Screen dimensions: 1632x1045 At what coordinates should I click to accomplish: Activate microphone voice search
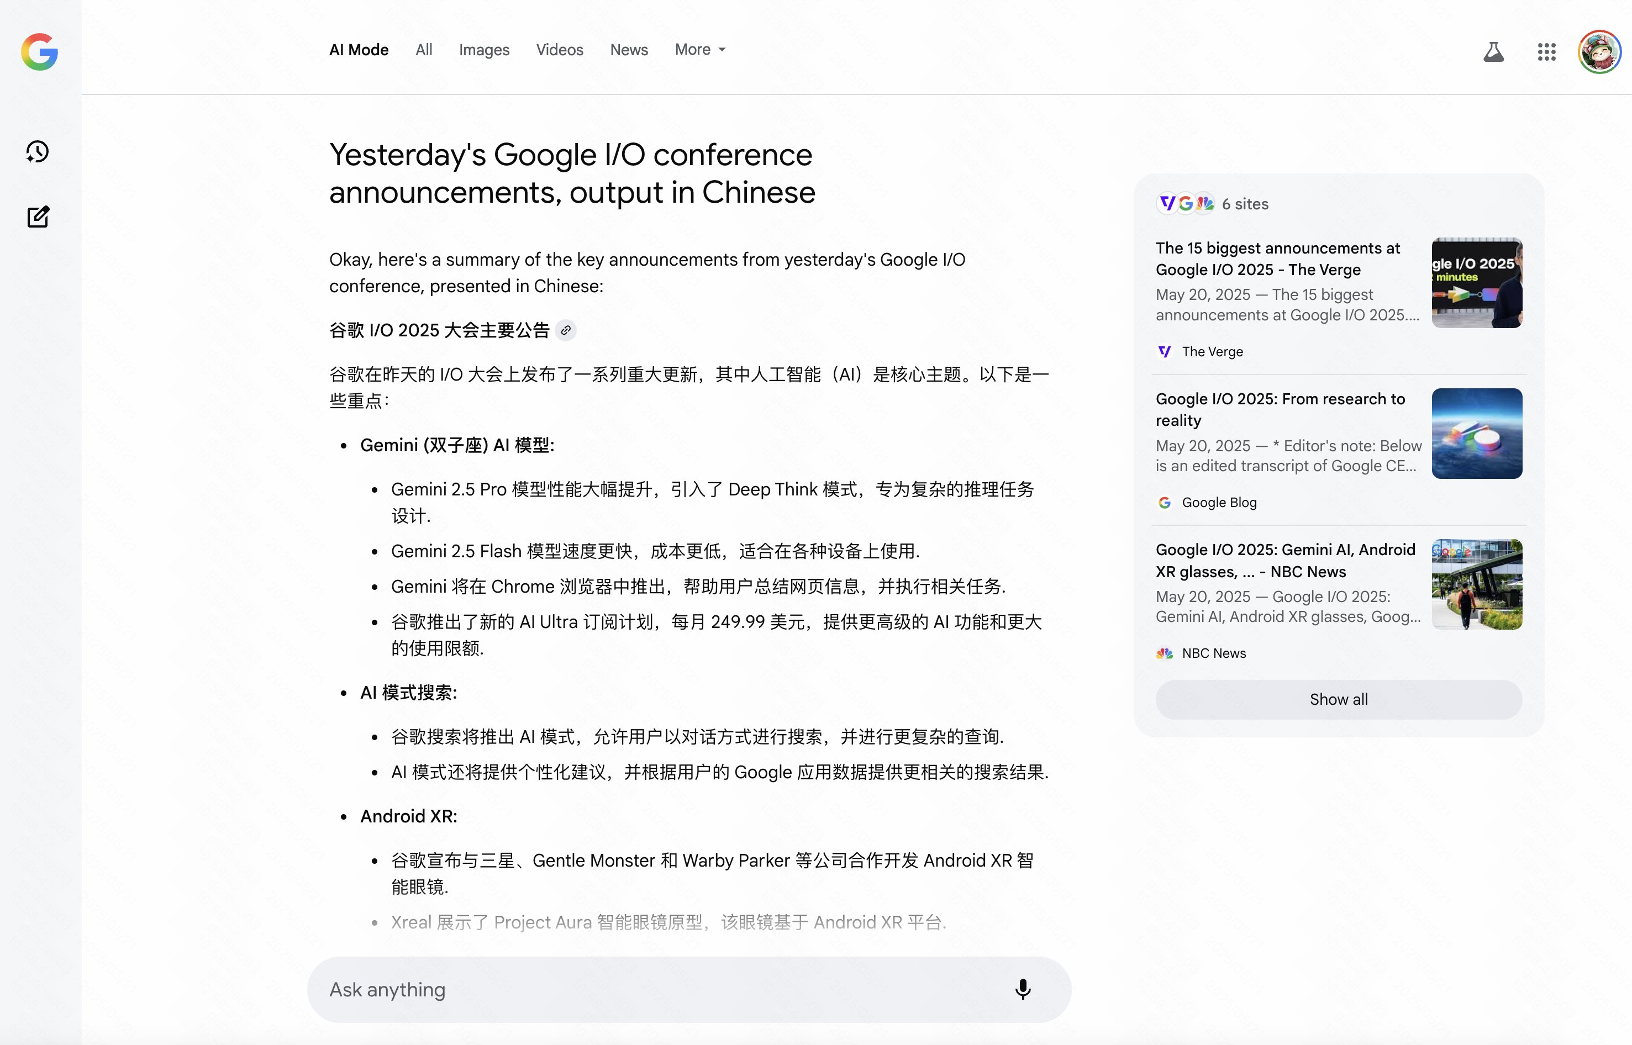tap(1023, 989)
